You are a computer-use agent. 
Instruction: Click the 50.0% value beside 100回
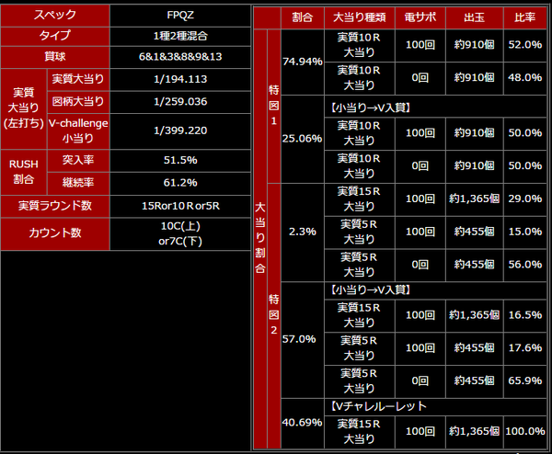(525, 133)
